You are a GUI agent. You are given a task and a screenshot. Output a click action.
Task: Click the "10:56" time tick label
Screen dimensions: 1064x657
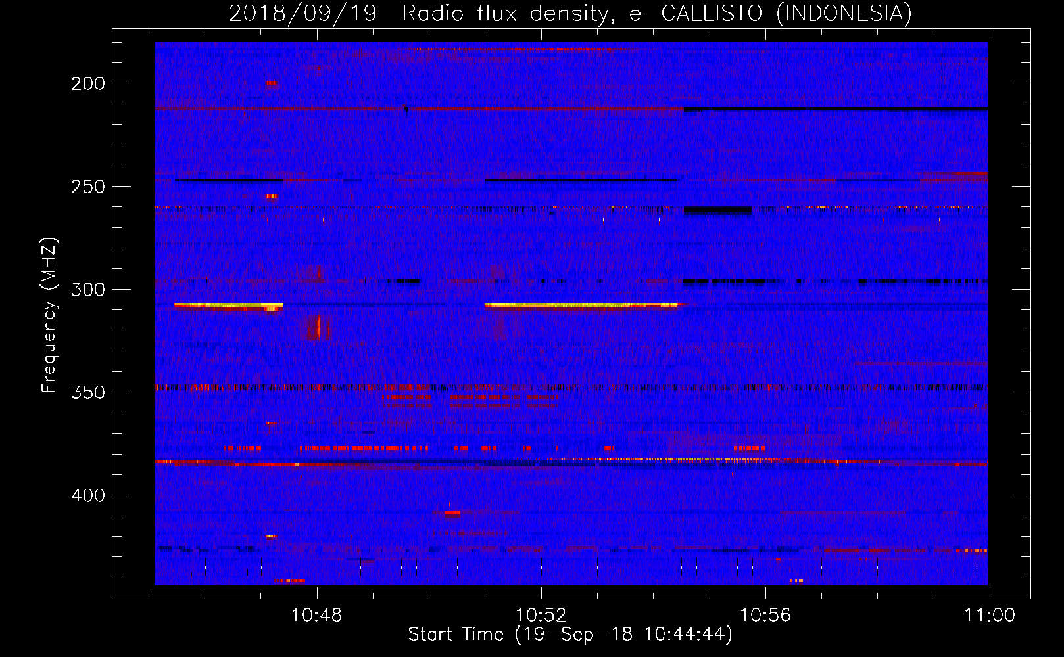coord(765,616)
